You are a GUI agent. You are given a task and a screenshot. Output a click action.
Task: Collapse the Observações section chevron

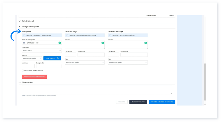coord(20,82)
